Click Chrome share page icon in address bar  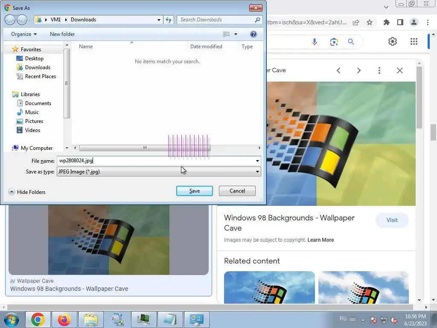356,23
